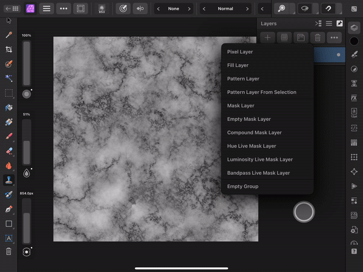Choose Pixel Layer from the menu
Viewport: 363px width, 272px height.
[267, 52]
